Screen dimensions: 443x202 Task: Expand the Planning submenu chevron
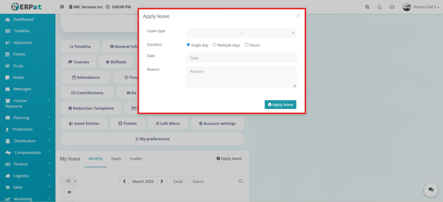coord(49,117)
